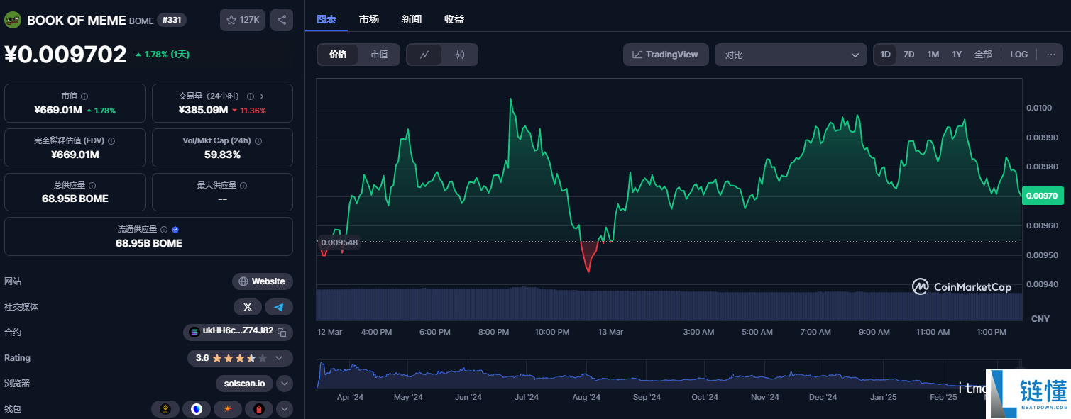Open more chart options ellipsis

point(1050,55)
